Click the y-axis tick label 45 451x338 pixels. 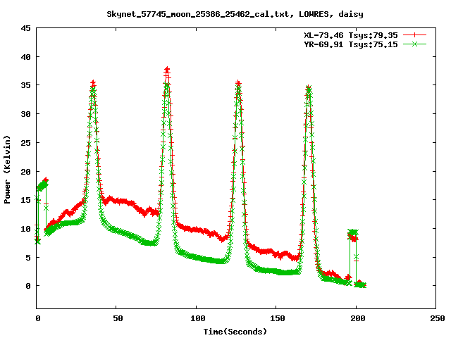tap(25, 28)
